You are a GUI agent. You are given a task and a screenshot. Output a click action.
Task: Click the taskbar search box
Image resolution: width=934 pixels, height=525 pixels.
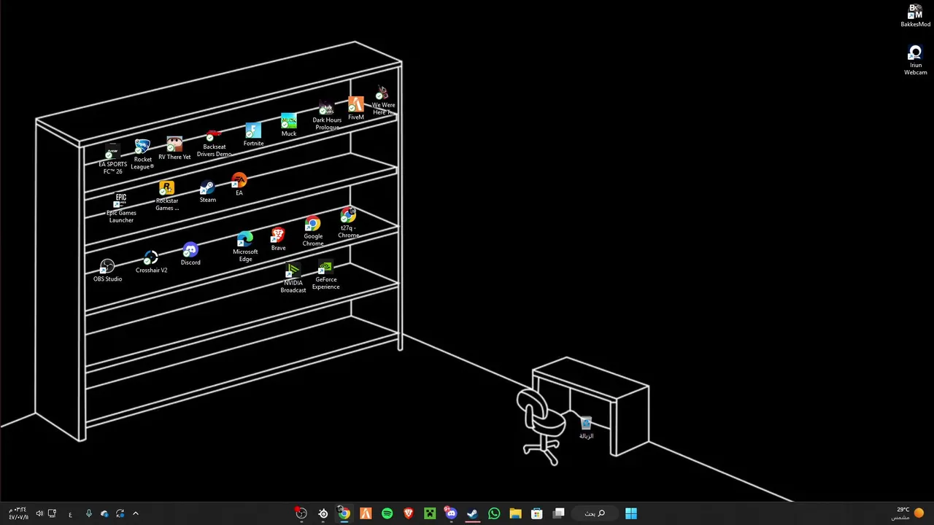[x=595, y=513]
